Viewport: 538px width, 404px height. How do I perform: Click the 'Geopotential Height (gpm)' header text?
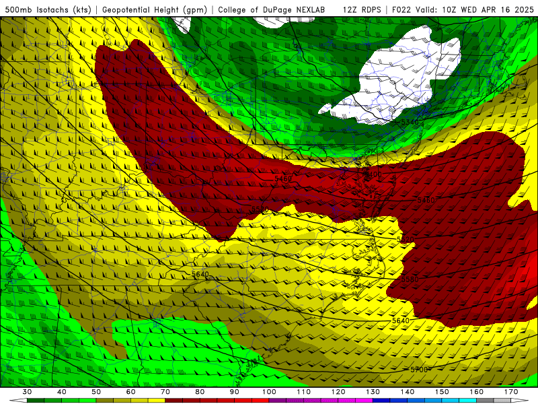coord(155,9)
